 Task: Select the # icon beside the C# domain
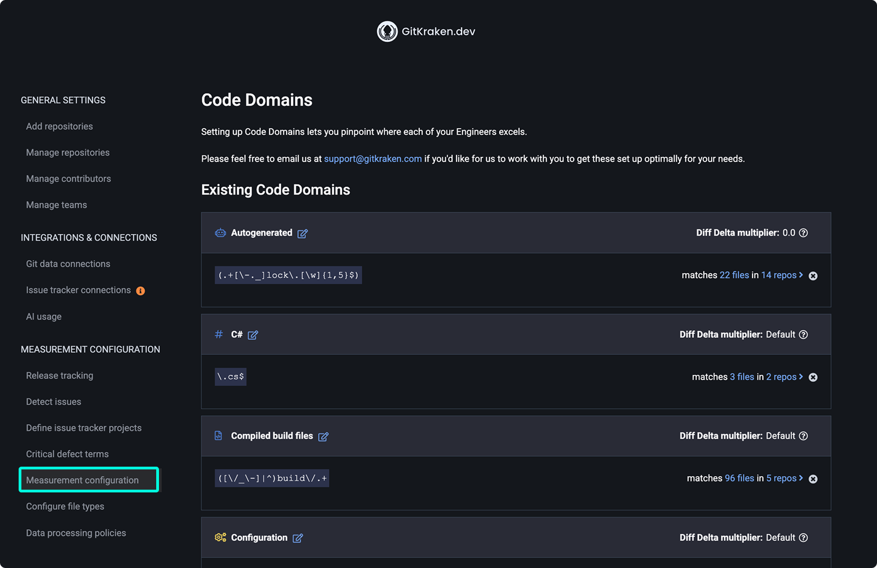coord(219,334)
